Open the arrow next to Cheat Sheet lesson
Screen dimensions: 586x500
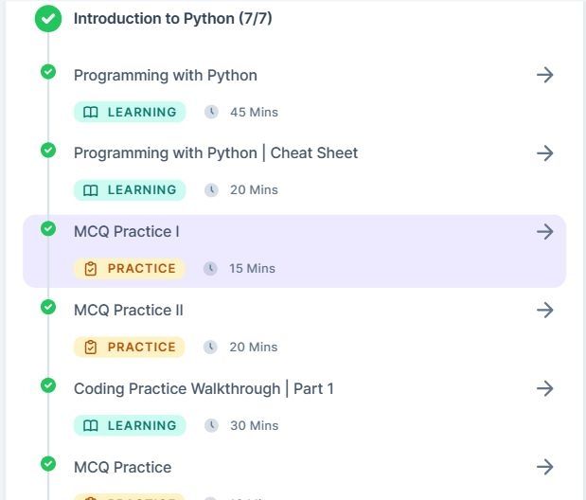click(545, 153)
